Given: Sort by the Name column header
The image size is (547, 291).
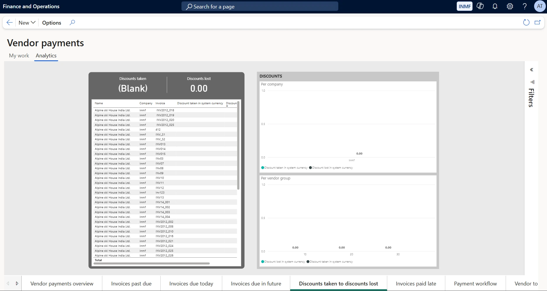Looking at the screenshot, I should [99, 103].
